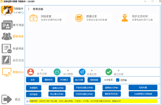Click the 删除帐号(所有) button
This screenshot has width=161, height=105.
click(111, 94)
